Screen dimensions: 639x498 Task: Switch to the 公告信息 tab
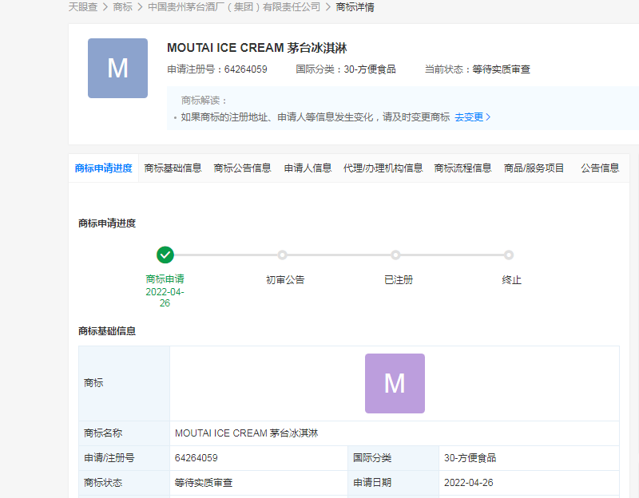[600, 168]
